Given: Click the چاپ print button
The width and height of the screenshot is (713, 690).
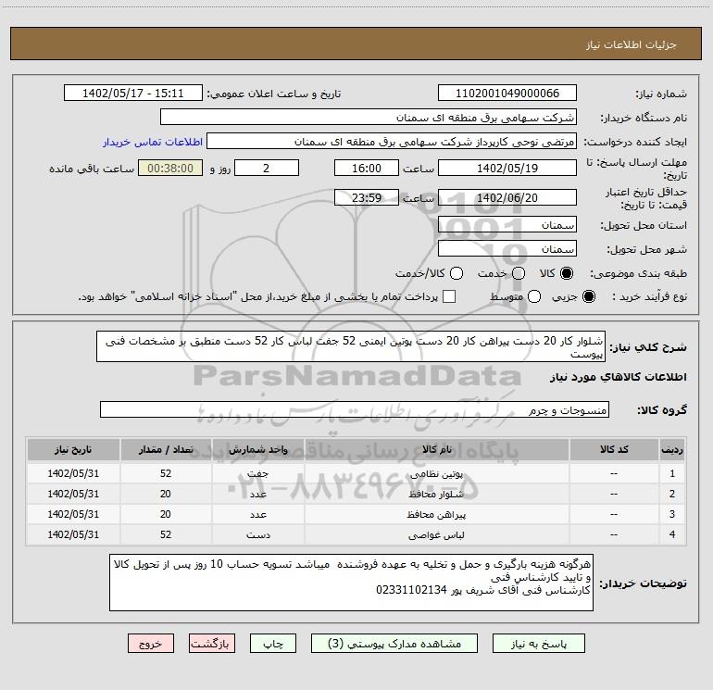Looking at the screenshot, I should click(x=273, y=644).
